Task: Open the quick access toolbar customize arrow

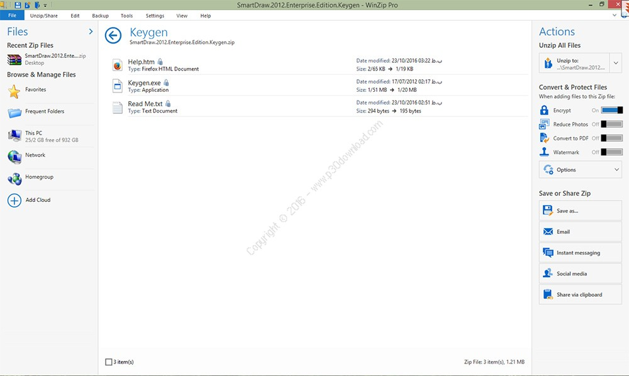Action: 45,6
